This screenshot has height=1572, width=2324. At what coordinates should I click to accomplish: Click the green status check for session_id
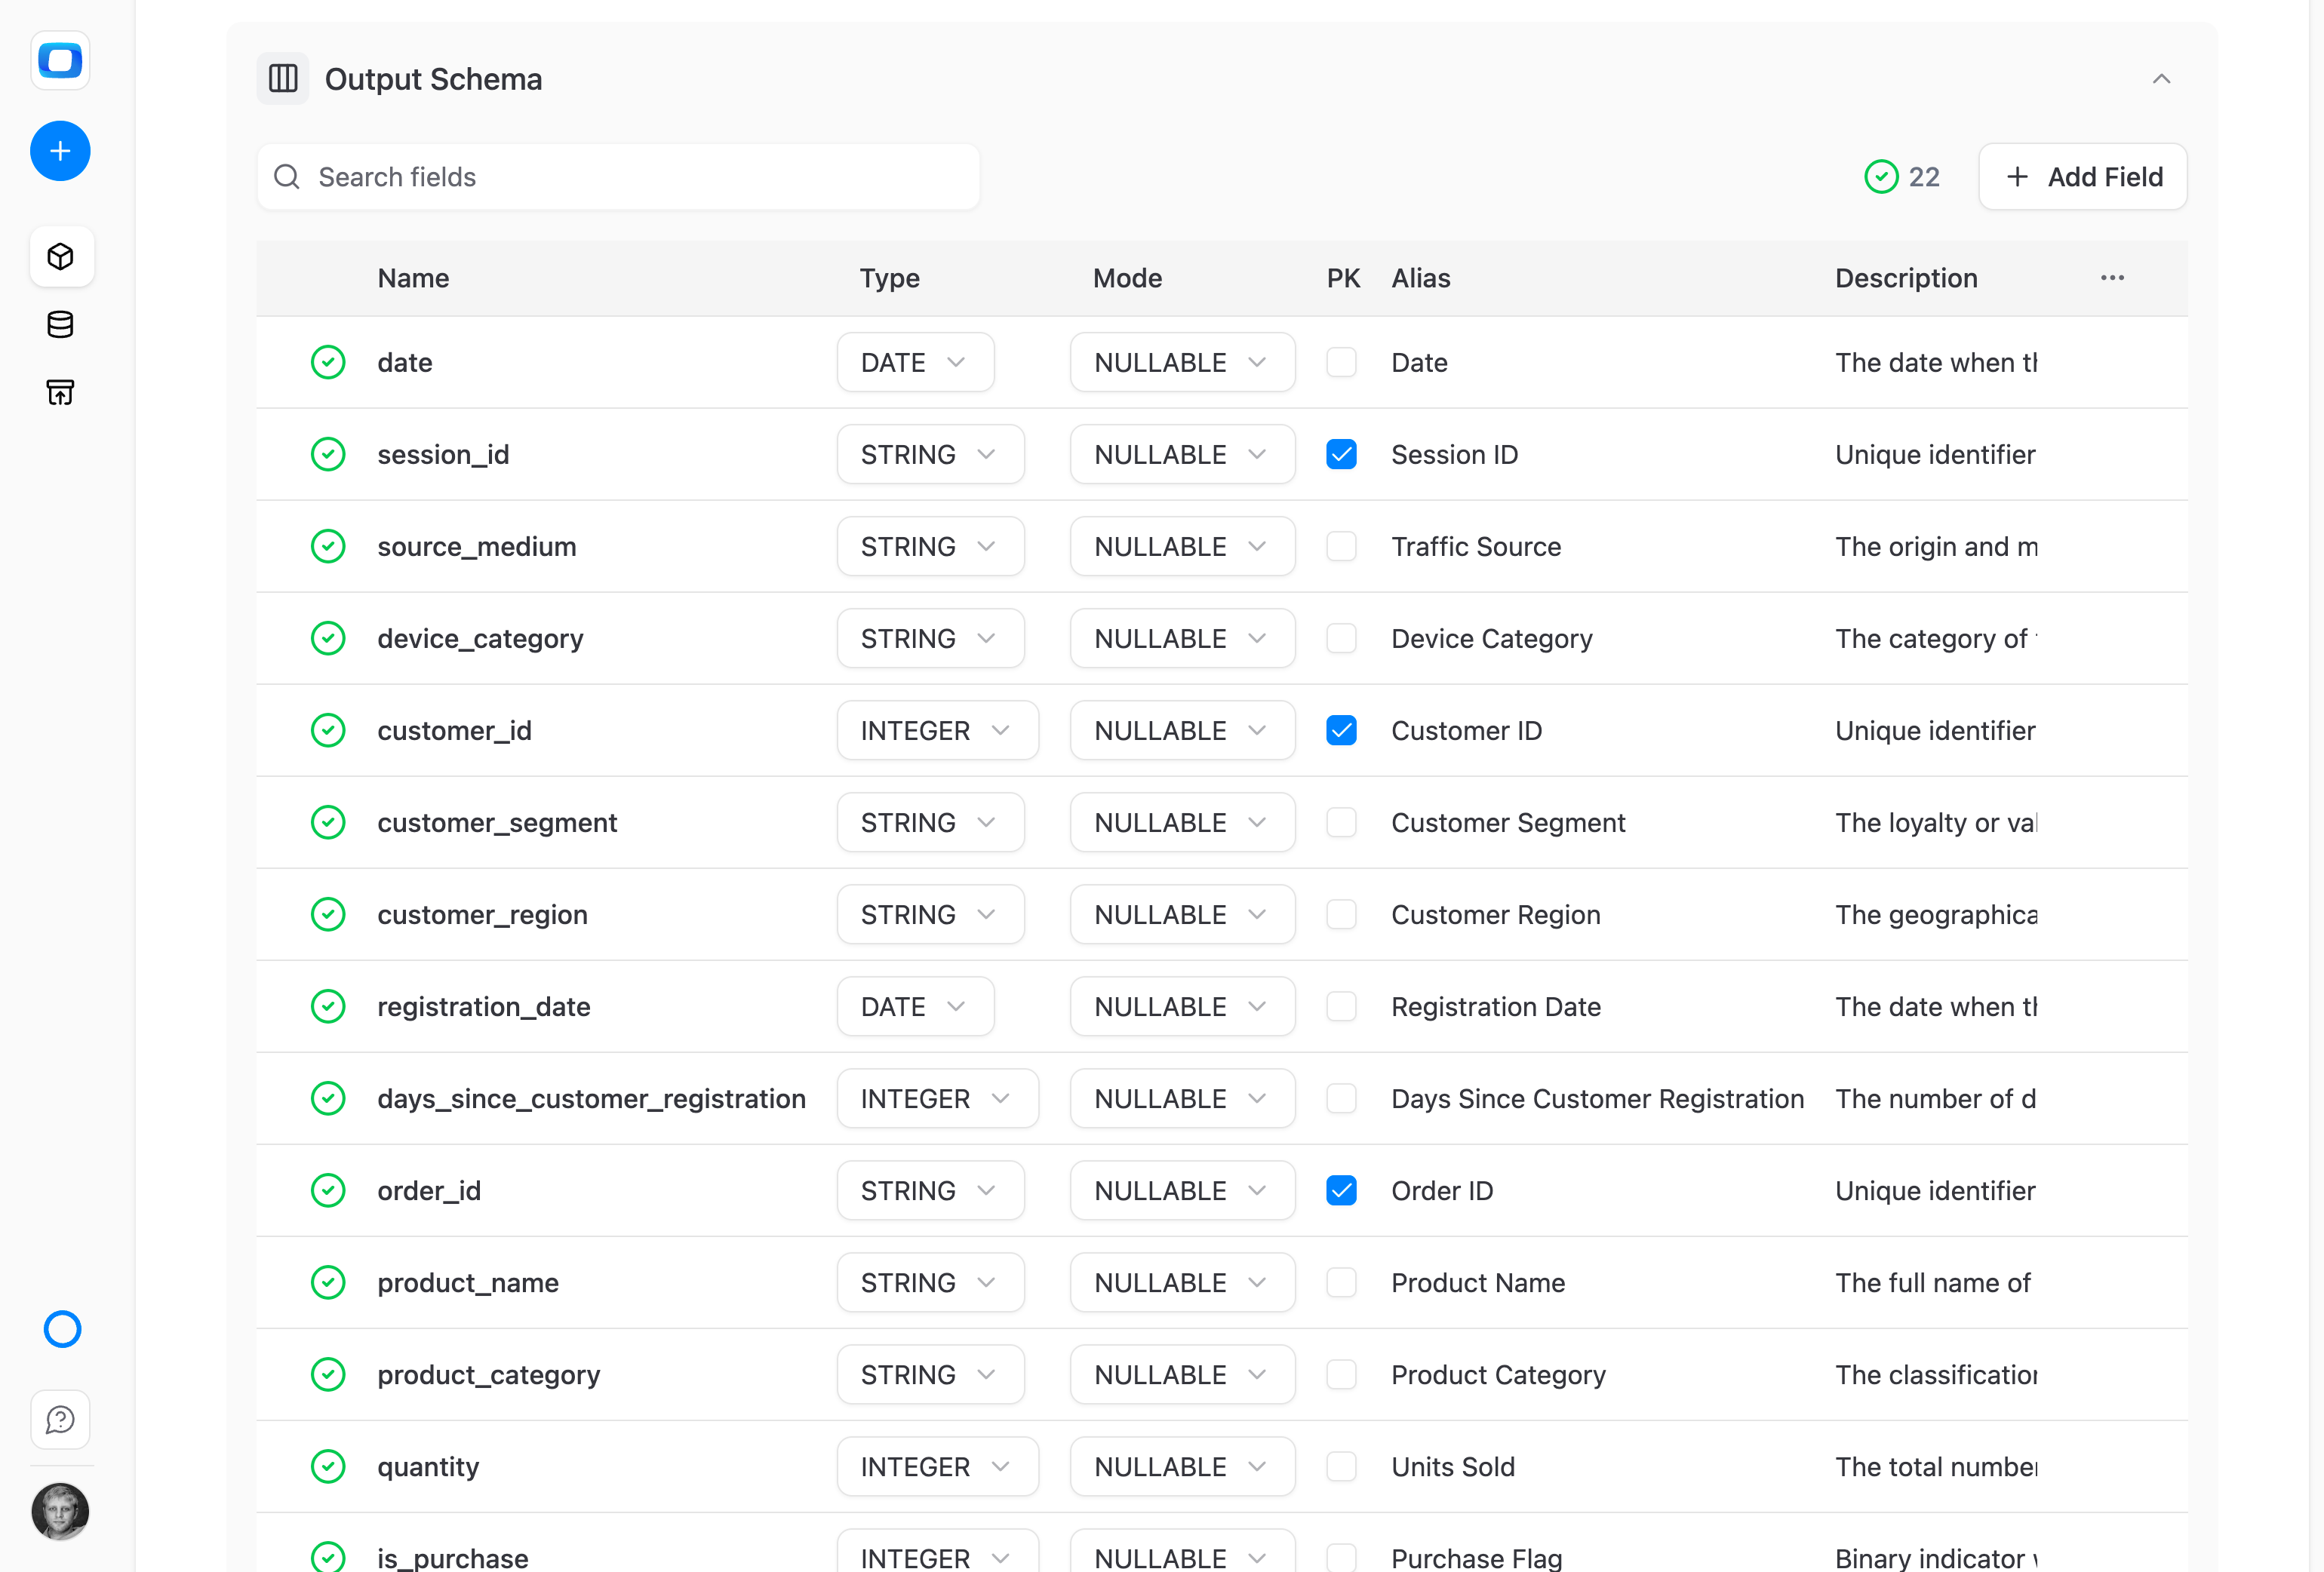pyautogui.click(x=328, y=454)
